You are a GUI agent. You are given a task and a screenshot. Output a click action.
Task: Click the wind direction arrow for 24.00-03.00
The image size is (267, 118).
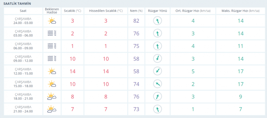pos(157,21)
